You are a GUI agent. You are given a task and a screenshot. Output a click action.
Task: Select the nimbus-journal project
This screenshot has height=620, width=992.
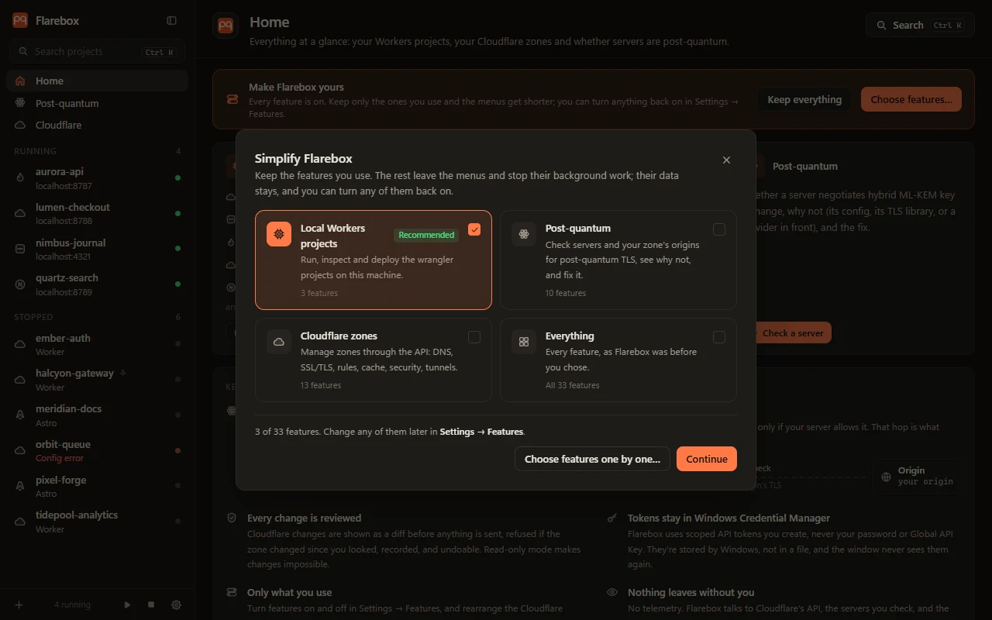click(x=97, y=249)
